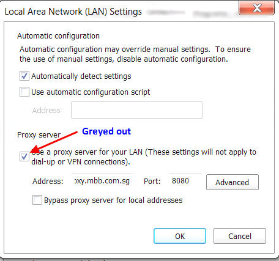Click the Use automatic configuration script label

(91, 92)
